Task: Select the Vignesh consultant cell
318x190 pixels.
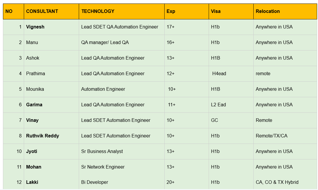Action: 35,27
